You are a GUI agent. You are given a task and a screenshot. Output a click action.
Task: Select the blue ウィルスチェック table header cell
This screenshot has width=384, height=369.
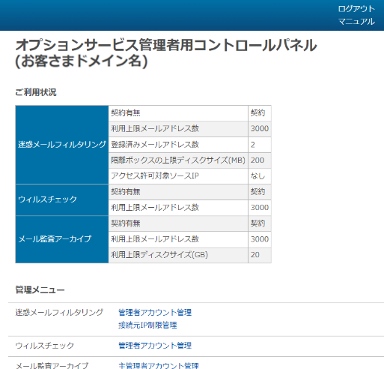62,199
